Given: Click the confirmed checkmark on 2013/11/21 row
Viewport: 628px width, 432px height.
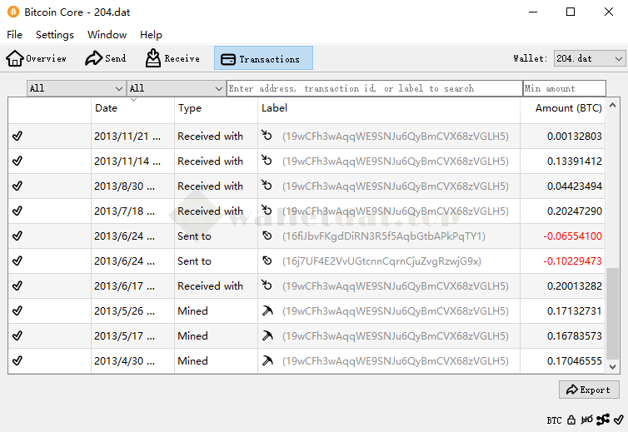Looking at the screenshot, I should point(17,137).
